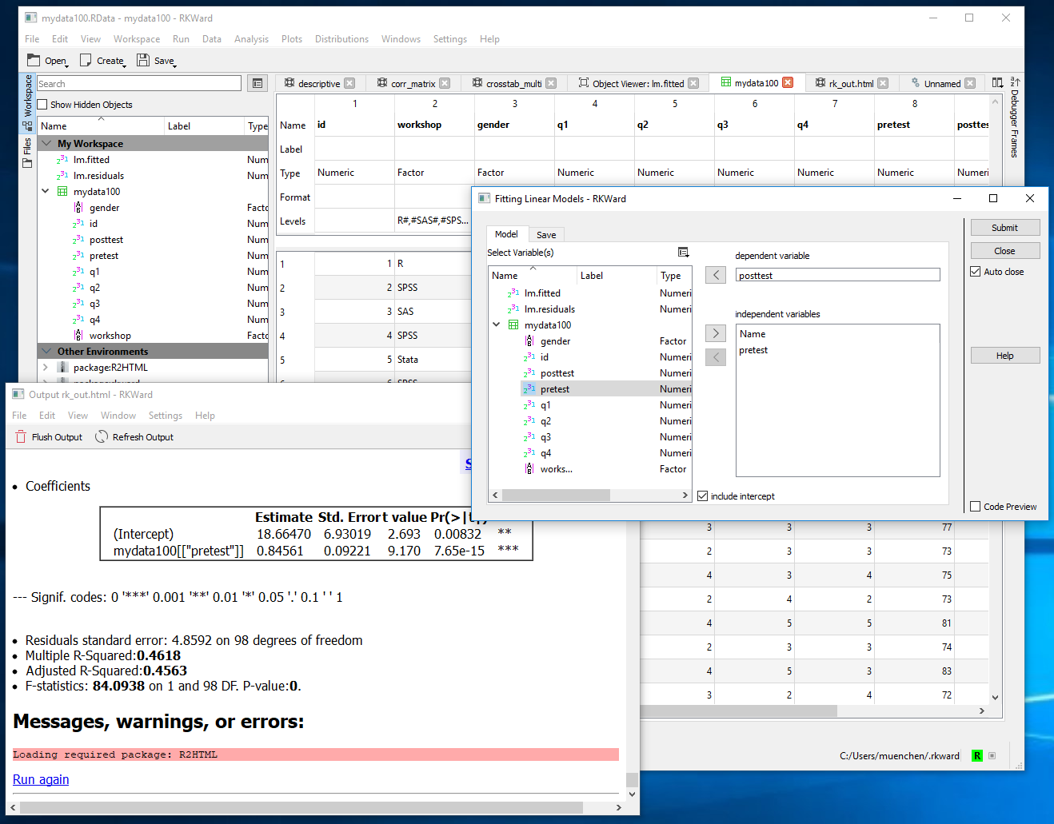Click the green R engine status indicator
The image size is (1054, 824).
click(x=976, y=754)
